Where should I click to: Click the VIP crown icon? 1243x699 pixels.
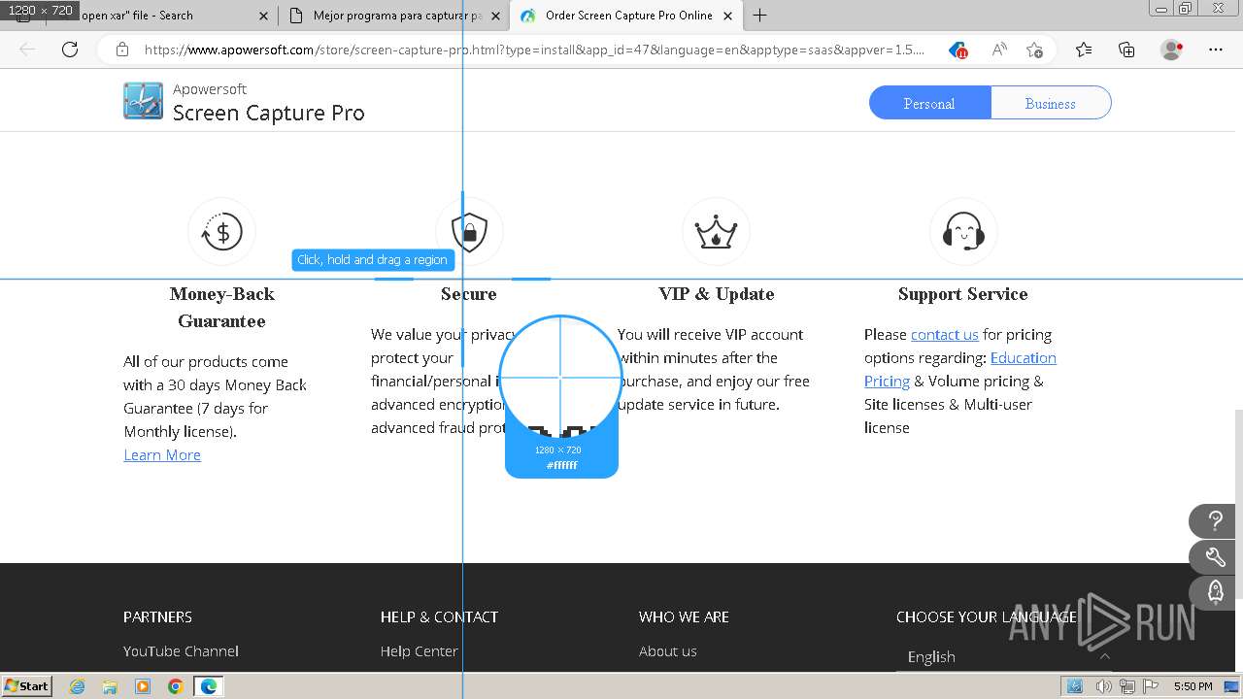tap(716, 232)
